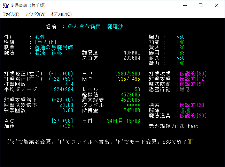The width and height of the screenshot is (225, 167).
Task: Click the AC value [27,+98]
Action: (x=62, y=121)
